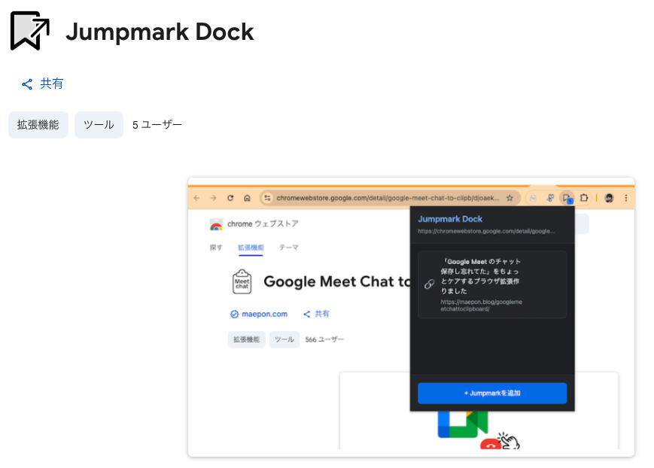
Task: Click the maepon.blog URL in the popup card
Action: click(x=482, y=305)
